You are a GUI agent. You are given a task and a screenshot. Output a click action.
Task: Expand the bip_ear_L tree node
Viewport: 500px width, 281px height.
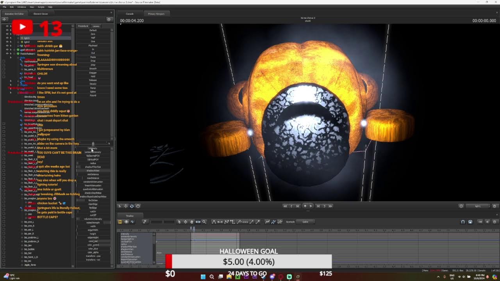point(21,230)
